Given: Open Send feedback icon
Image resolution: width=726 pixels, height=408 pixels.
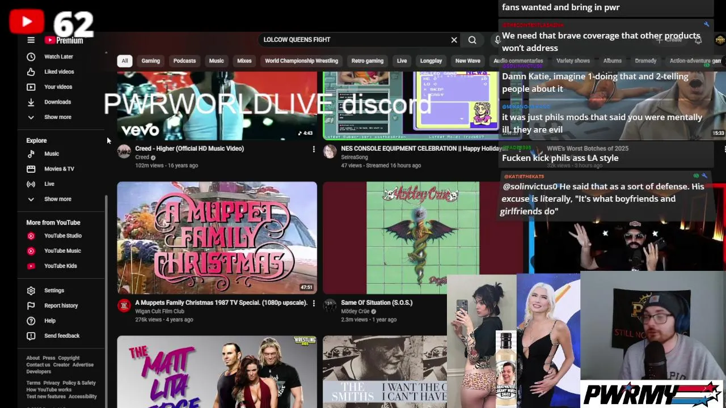Looking at the screenshot, I should coord(31,336).
